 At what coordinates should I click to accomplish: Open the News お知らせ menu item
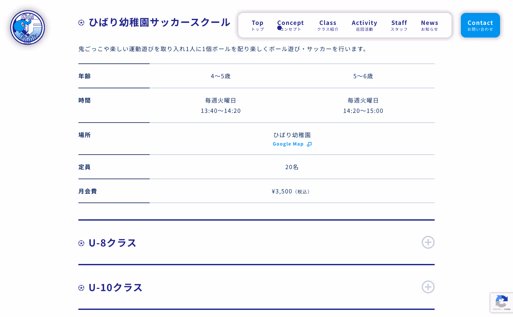point(429,25)
